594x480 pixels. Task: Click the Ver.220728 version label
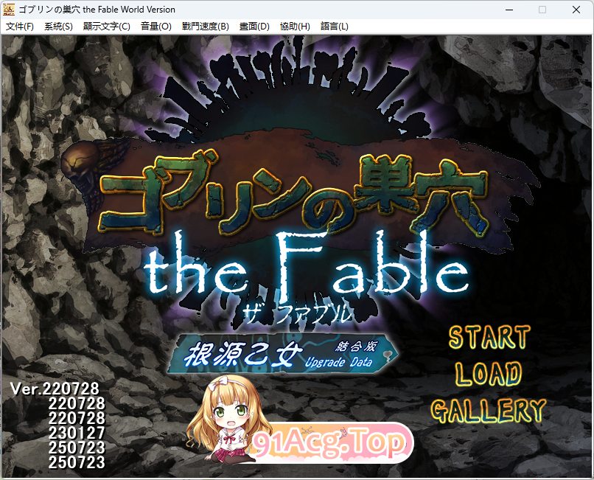pyautogui.click(x=54, y=389)
